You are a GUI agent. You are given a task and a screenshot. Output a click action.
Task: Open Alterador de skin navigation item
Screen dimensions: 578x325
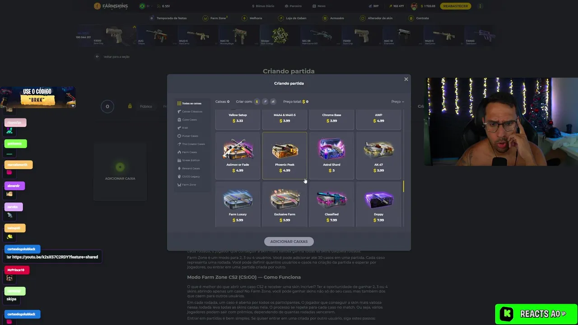[x=376, y=18]
